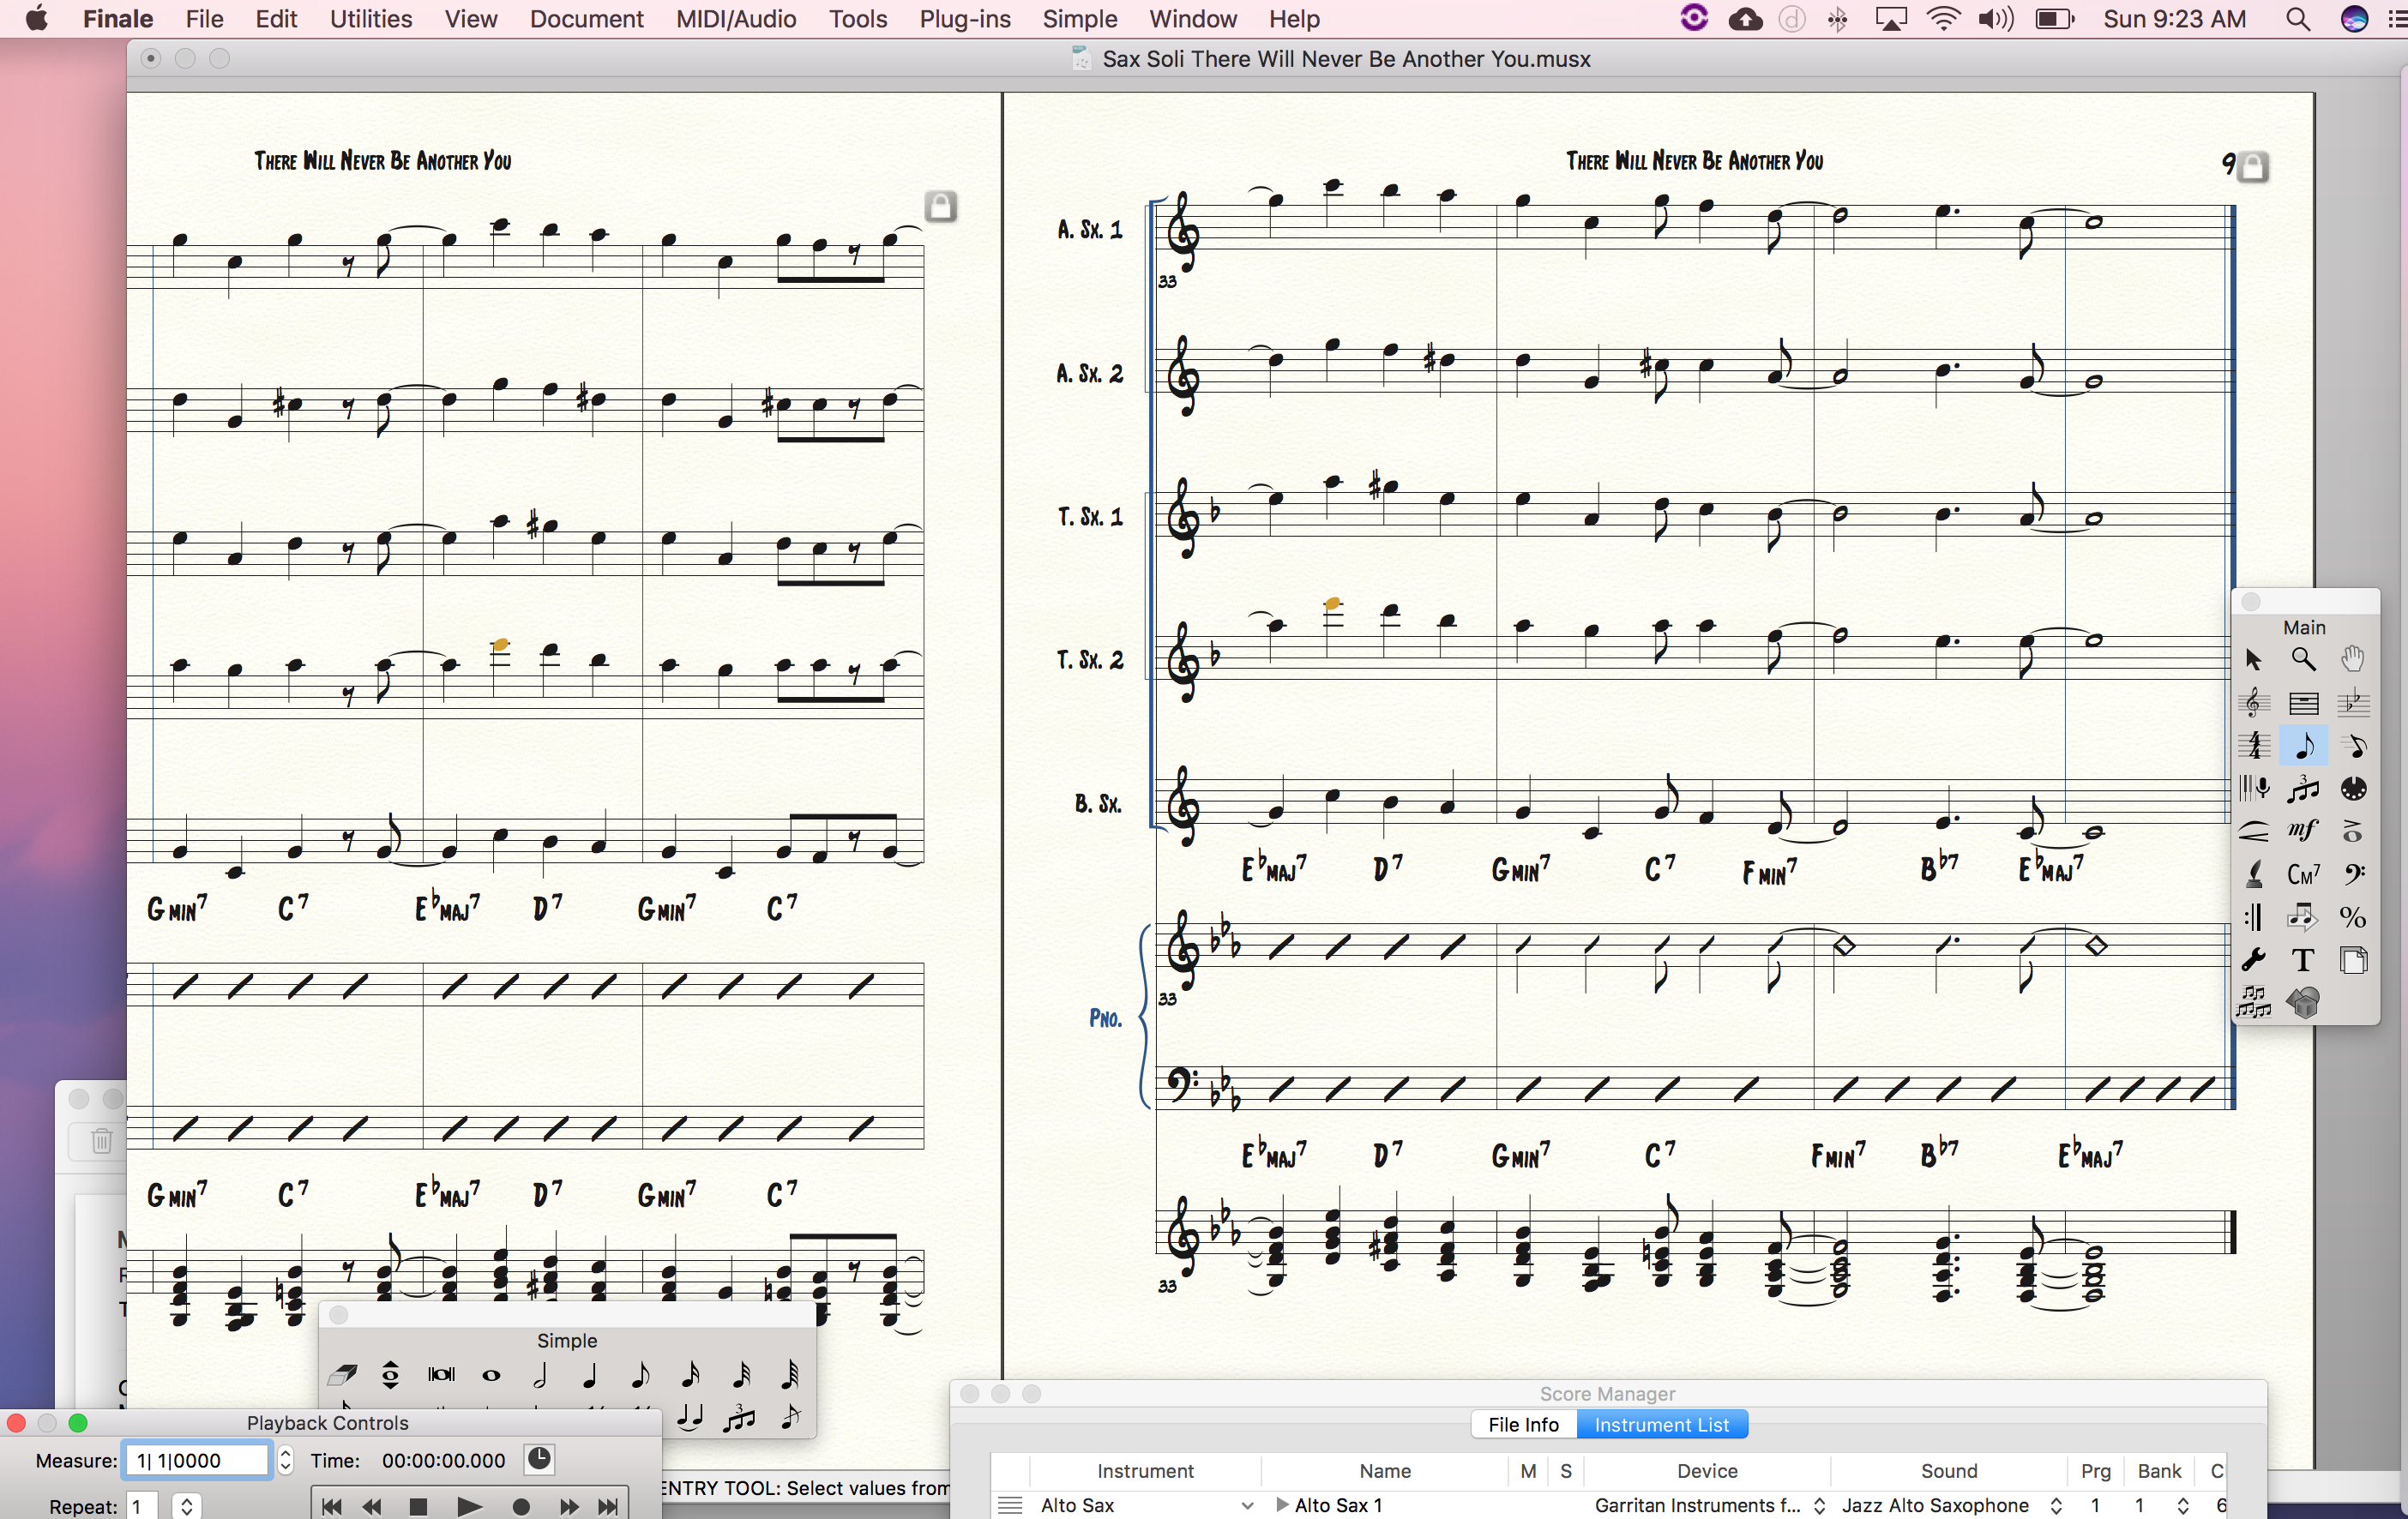2408x1519 pixels.
Task: Click the Measure input field in Playback Controls
Action: [197, 1460]
